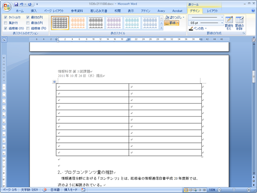Switch to web layout view
Viewport: 257px width, 193px height.
(195, 190)
